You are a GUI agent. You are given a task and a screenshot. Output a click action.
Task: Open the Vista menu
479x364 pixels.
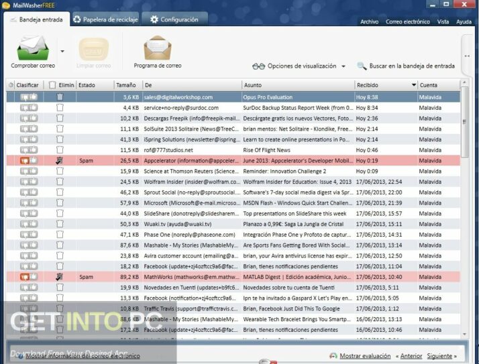coord(443,21)
